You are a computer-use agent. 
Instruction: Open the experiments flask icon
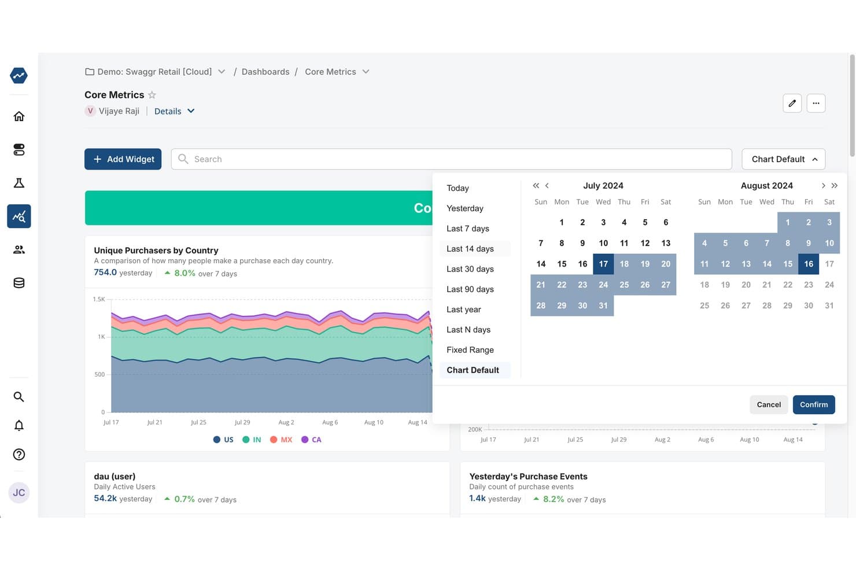(19, 183)
